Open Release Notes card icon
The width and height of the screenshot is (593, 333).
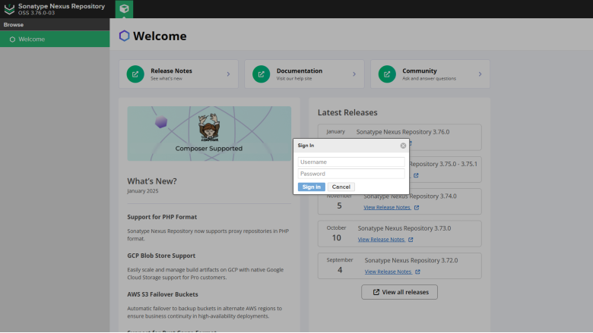point(135,74)
